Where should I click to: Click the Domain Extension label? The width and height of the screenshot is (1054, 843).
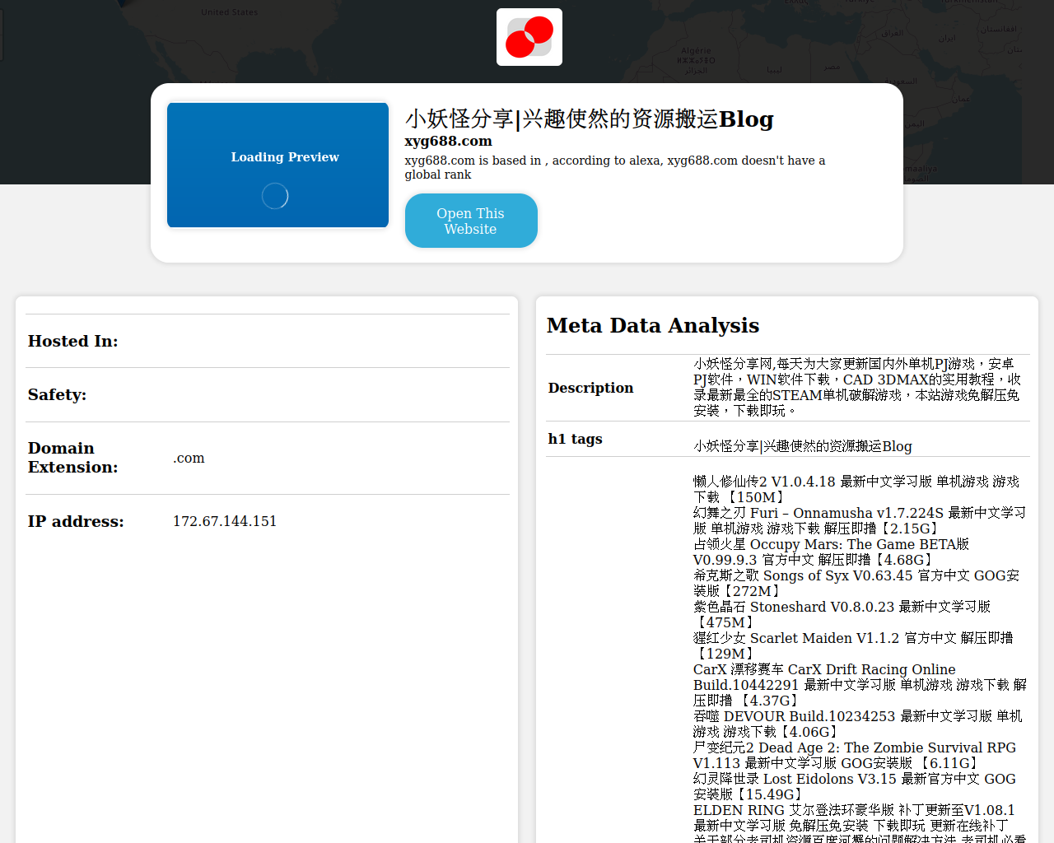point(73,458)
